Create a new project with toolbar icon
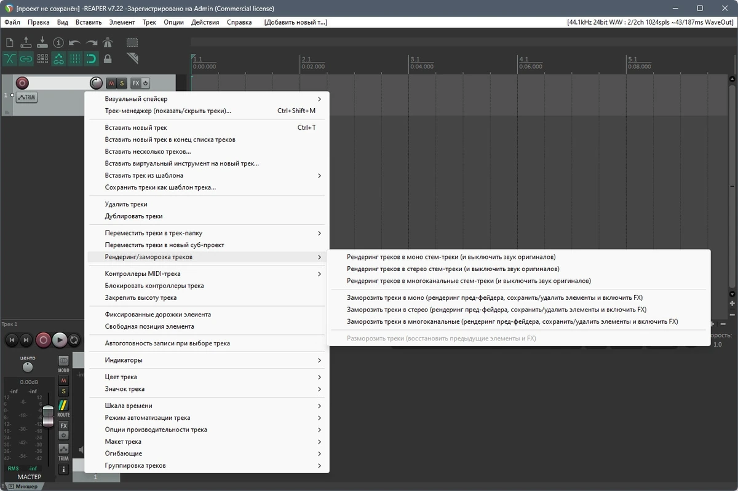This screenshot has width=738, height=491. tap(10, 42)
